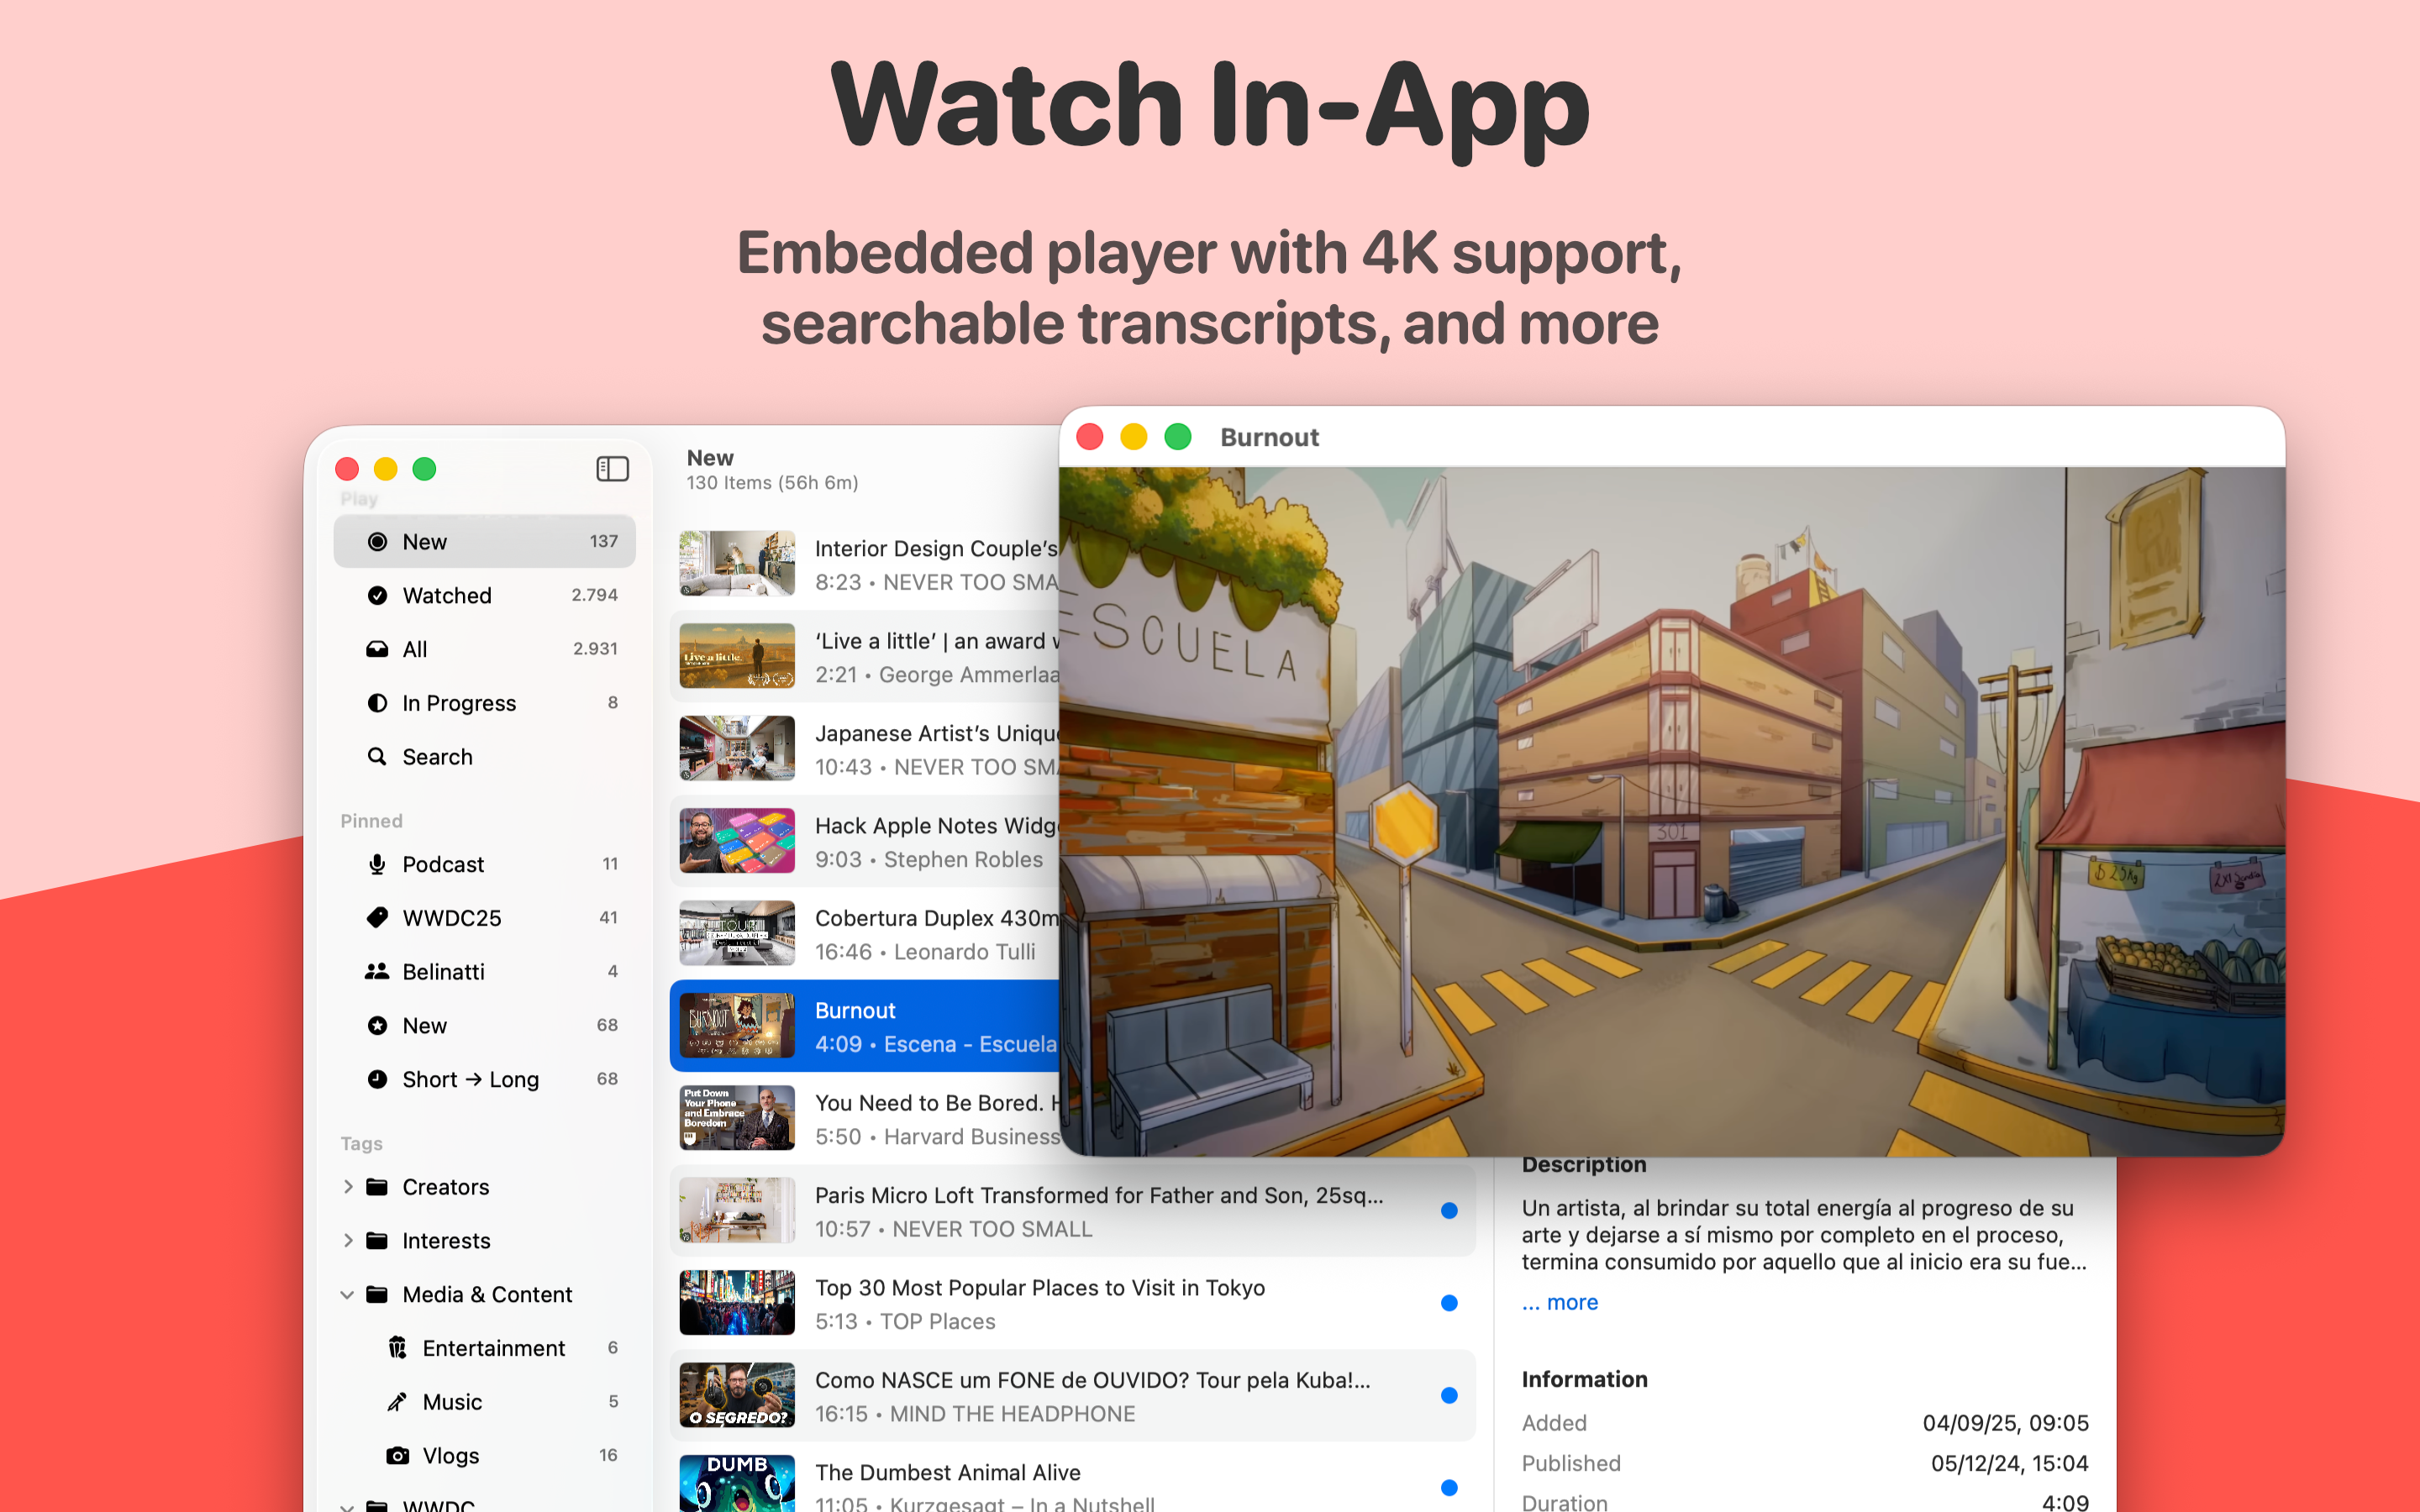The height and width of the screenshot is (1512, 2420).
Task: Toggle the sidebar with the panel icon
Action: 612,469
